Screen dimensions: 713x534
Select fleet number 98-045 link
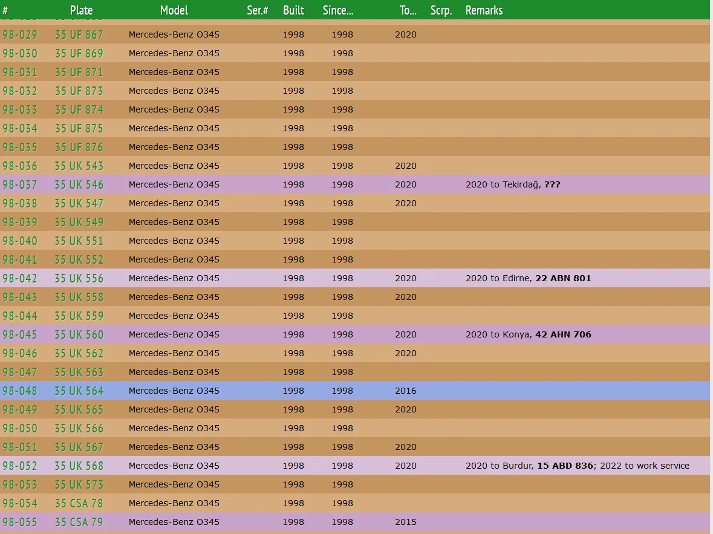pyautogui.click(x=20, y=334)
